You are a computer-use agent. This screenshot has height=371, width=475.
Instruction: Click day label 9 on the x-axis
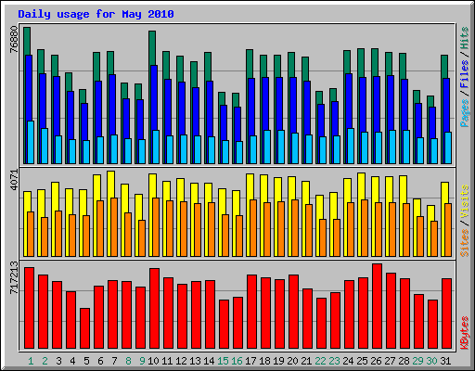pyautogui.click(x=142, y=361)
